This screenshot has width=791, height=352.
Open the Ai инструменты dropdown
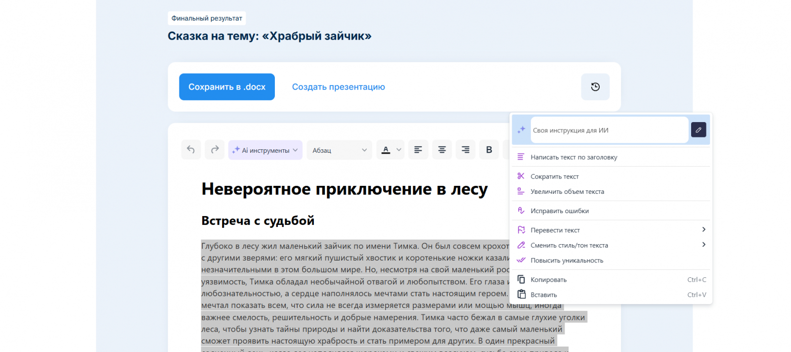pyautogui.click(x=265, y=150)
